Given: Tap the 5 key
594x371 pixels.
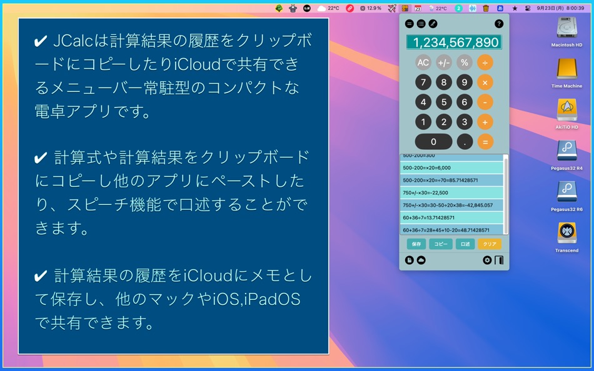Looking at the screenshot, I should (x=443, y=102).
